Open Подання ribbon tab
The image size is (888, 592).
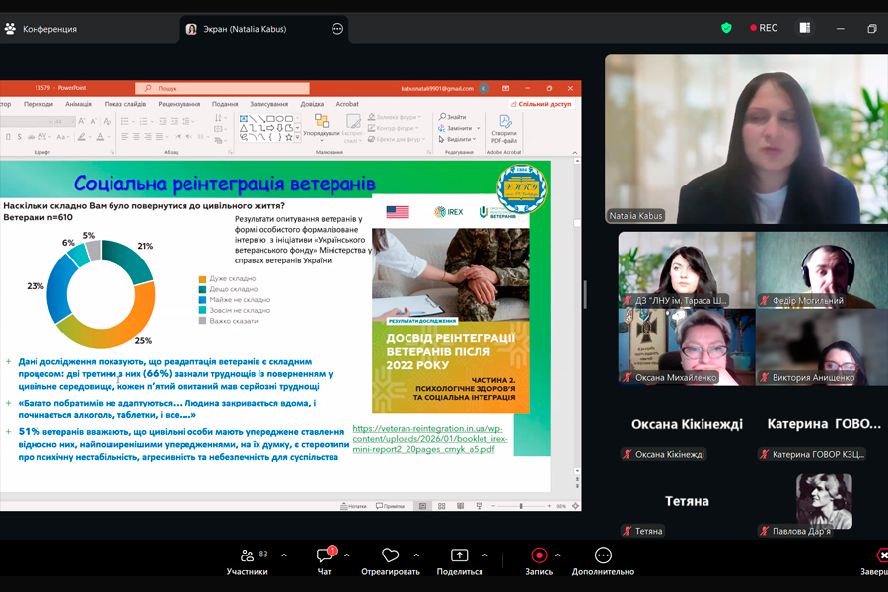coord(225,104)
